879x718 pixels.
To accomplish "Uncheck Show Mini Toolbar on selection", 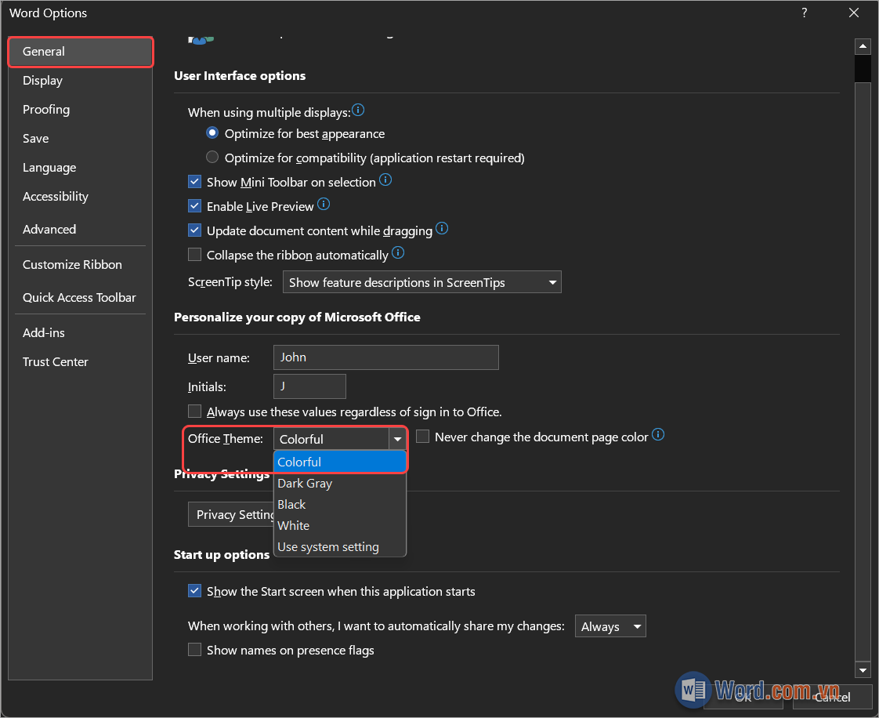I will click(194, 182).
